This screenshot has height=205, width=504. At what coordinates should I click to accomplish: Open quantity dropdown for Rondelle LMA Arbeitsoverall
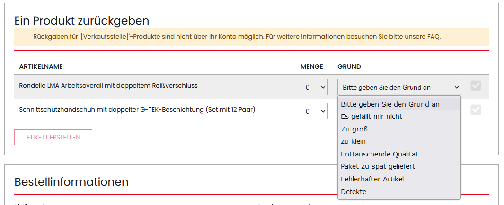click(x=314, y=87)
